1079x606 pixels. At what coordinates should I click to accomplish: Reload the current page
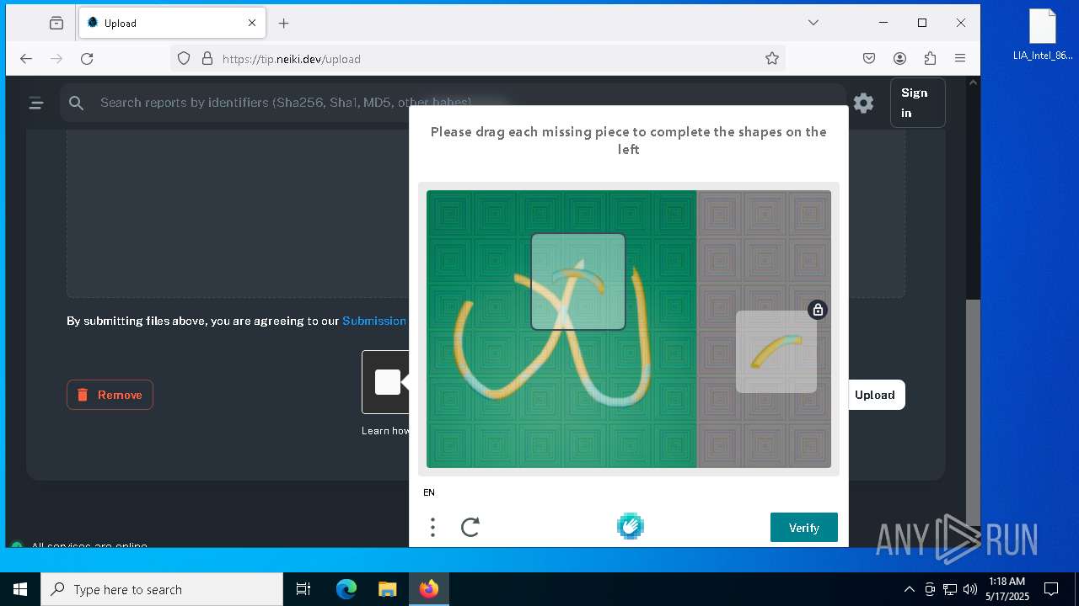coord(87,59)
